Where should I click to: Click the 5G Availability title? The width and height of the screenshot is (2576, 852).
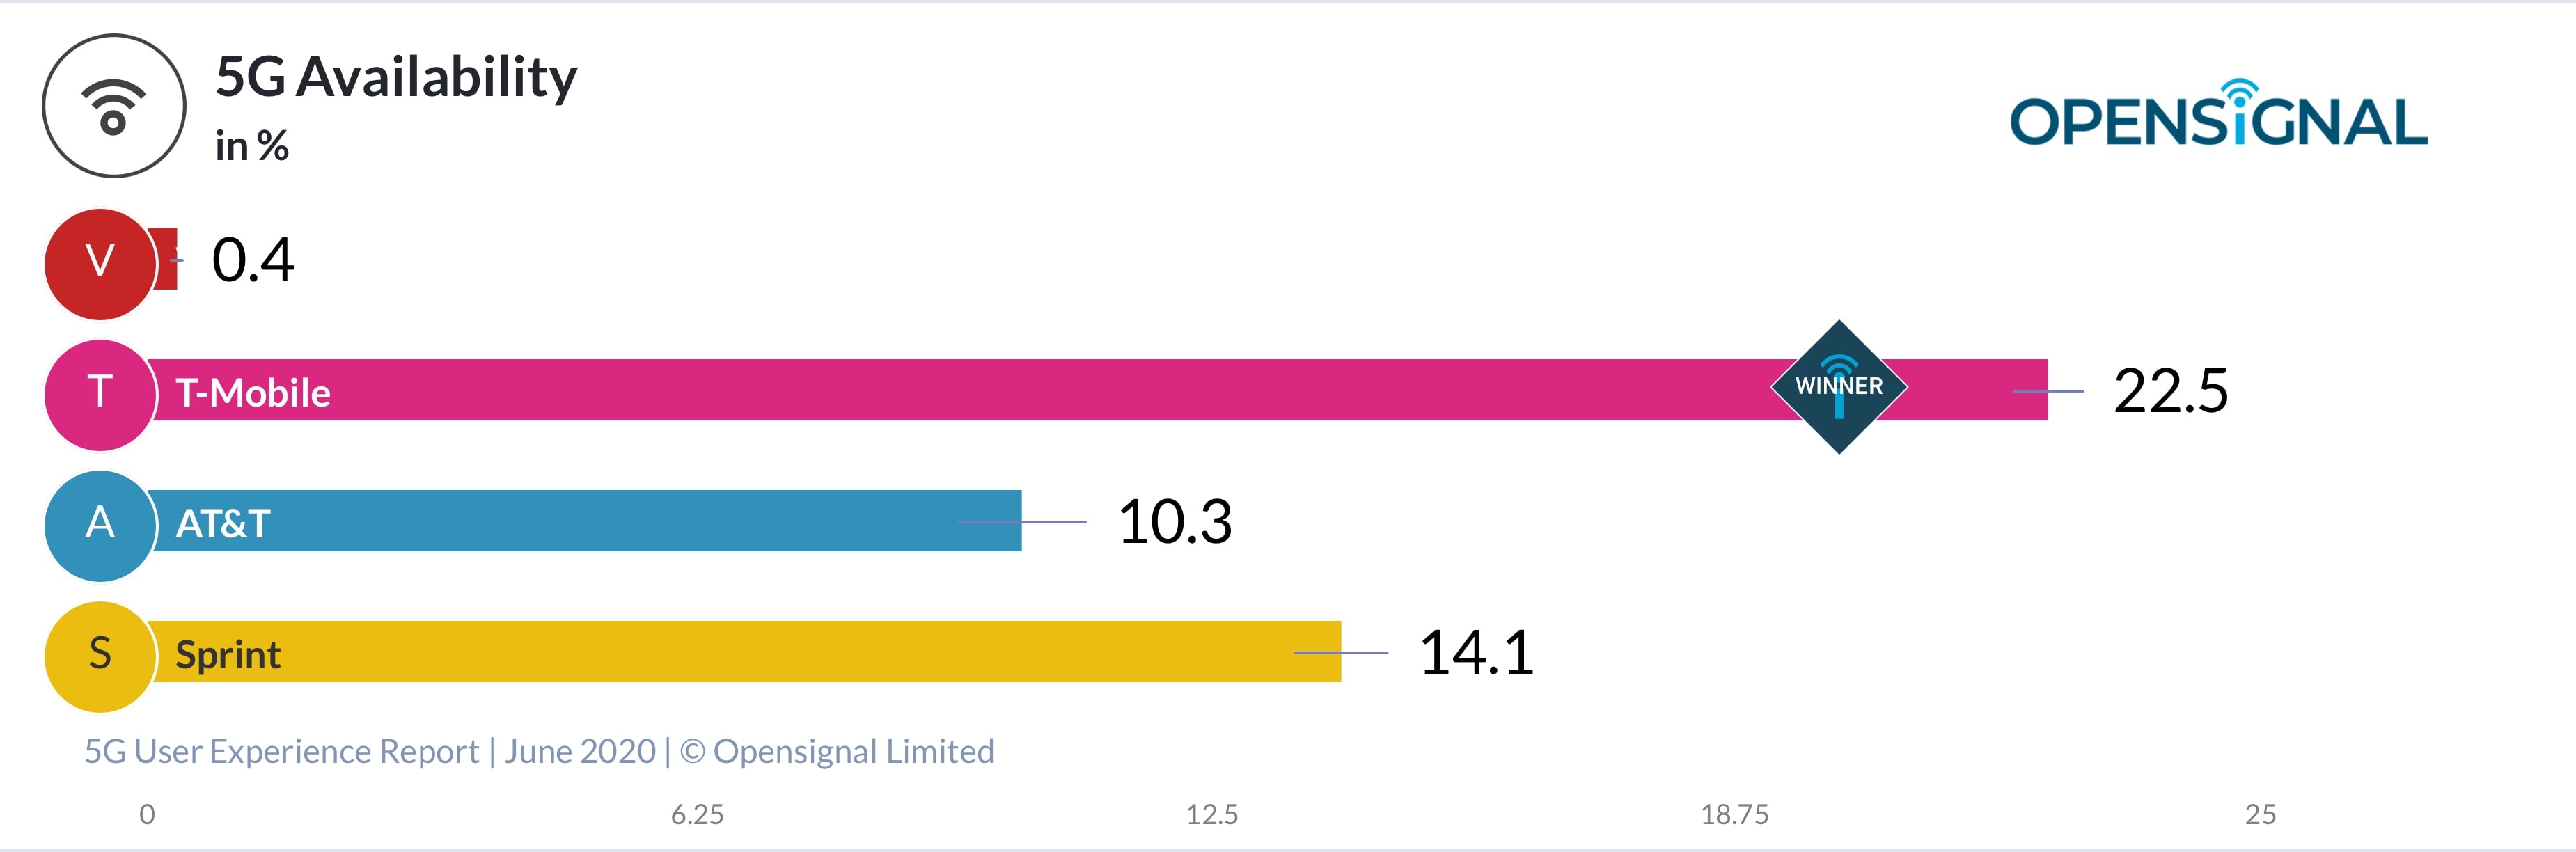coord(396,77)
